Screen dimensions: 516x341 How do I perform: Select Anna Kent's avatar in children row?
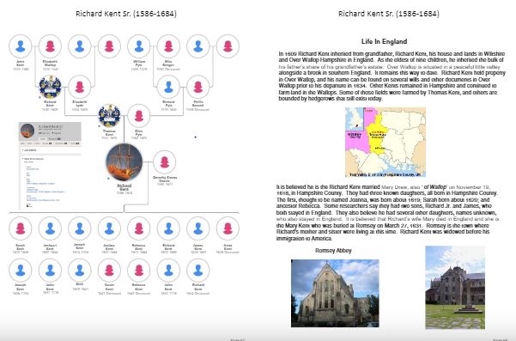coord(228,228)
